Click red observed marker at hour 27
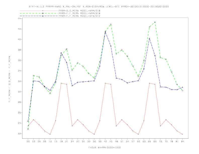Screen dimensions: 199x154 click(x=78, y=120)
